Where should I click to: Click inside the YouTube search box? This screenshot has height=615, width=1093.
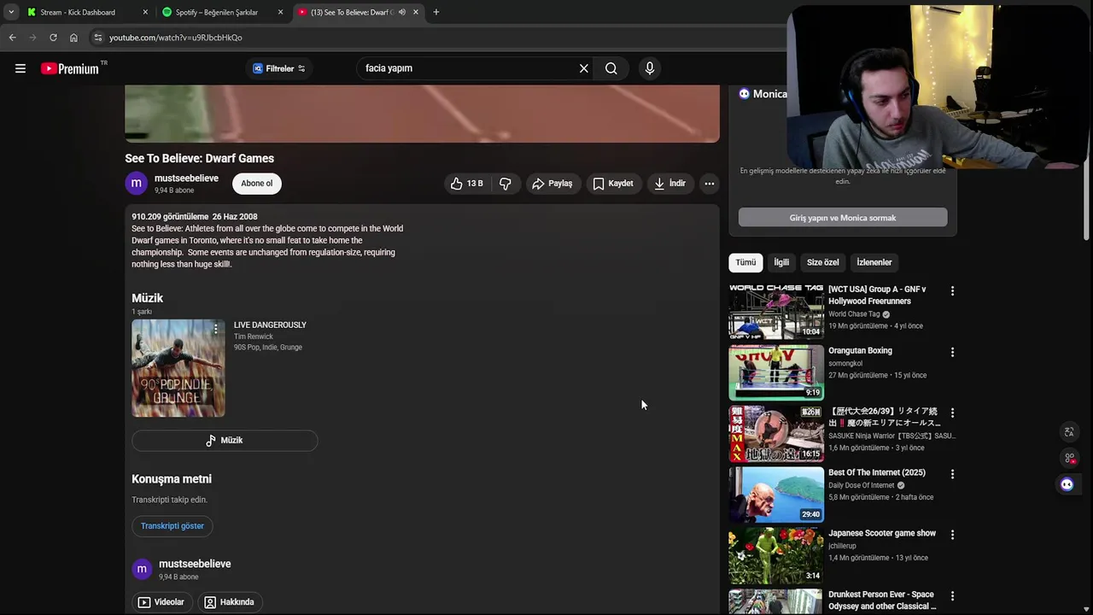click(x=465, y=68)
